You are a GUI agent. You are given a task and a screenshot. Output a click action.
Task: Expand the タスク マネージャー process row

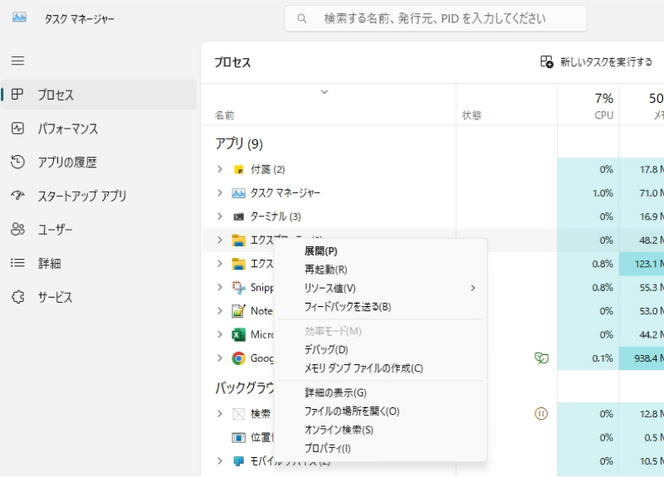coord(219,193)
